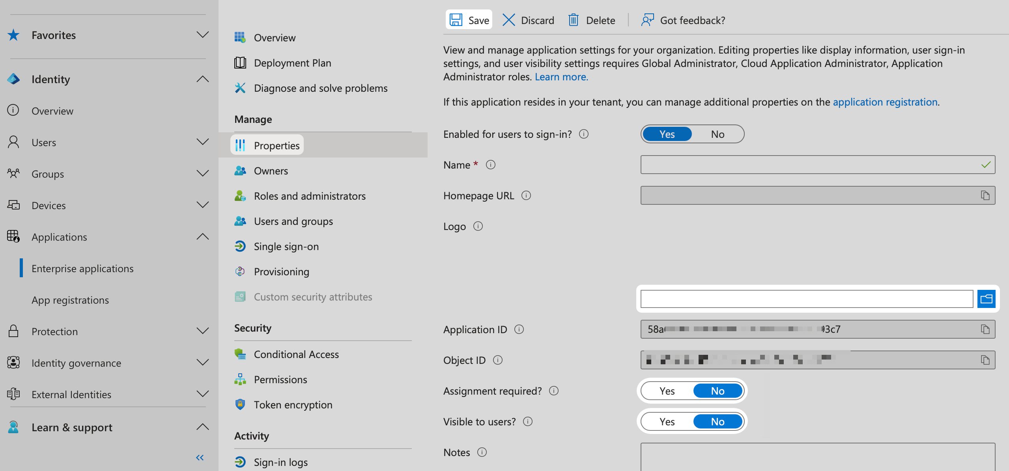Set Assignment required to Yes
Image resolution: width=1009 pixels, height=471 pixels.
[667, 391]
